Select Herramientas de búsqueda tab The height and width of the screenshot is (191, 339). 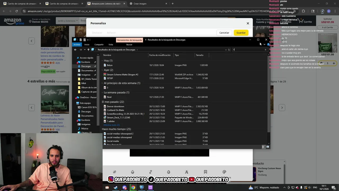pyautogui.click(x=130, y=40)
